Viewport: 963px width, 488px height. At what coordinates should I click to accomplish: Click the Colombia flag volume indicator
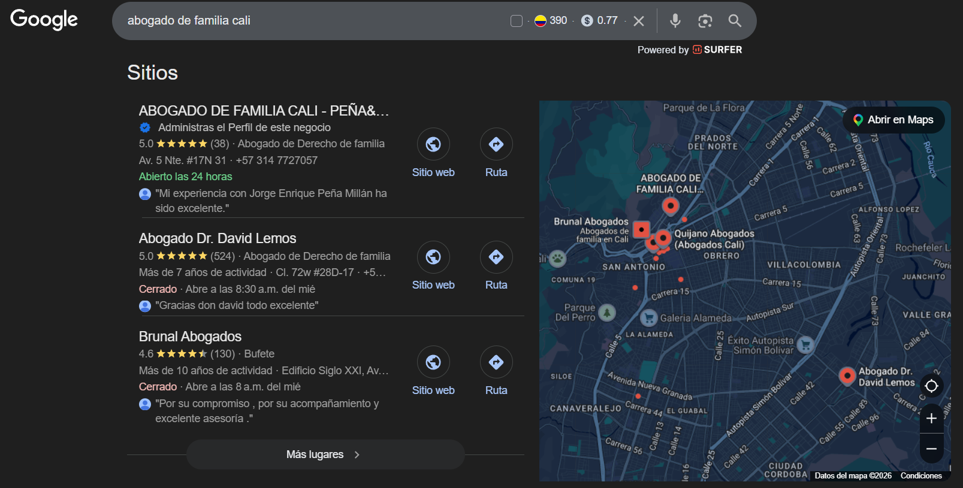[541, 21]
